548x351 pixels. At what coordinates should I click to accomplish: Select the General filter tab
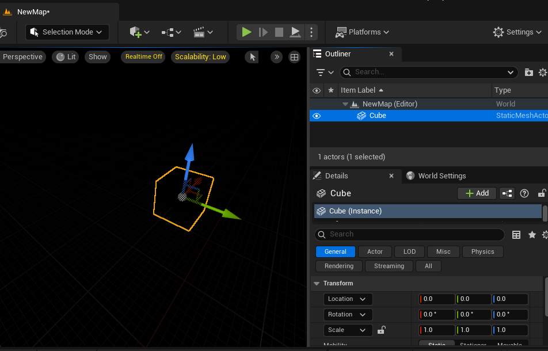(335, 252)
